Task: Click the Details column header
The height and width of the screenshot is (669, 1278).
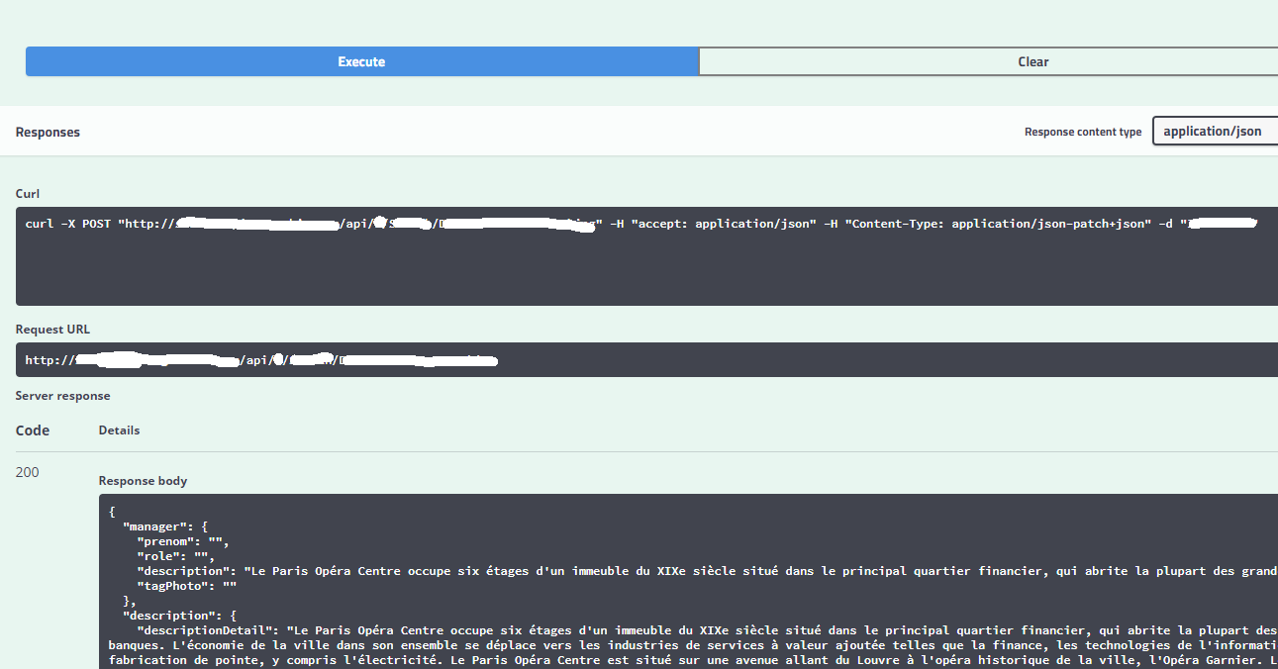Action: pos(119,430)
